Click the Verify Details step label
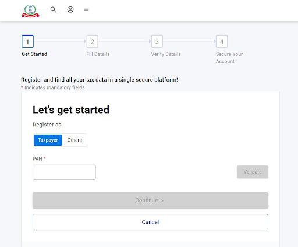The image size is (298, 247). pyautogui.click(x=166, y=54)
